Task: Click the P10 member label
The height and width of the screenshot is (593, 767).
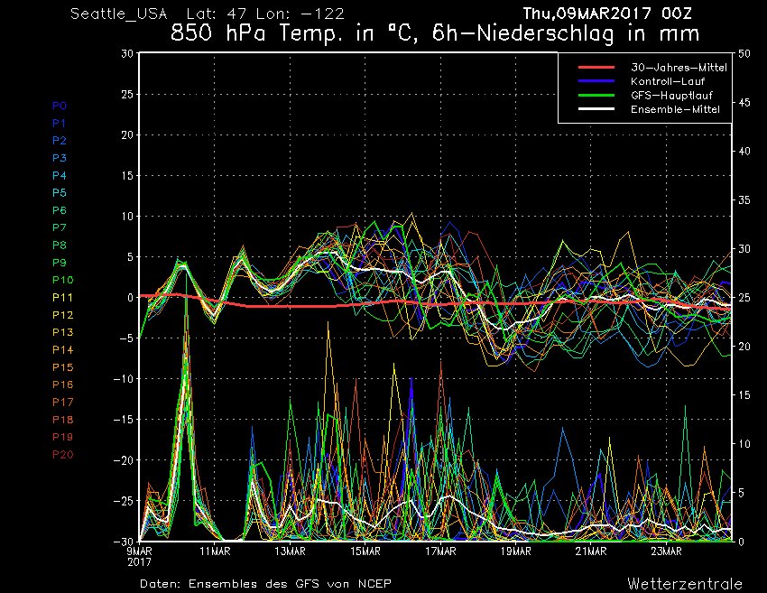Action: tap(61, 280)
